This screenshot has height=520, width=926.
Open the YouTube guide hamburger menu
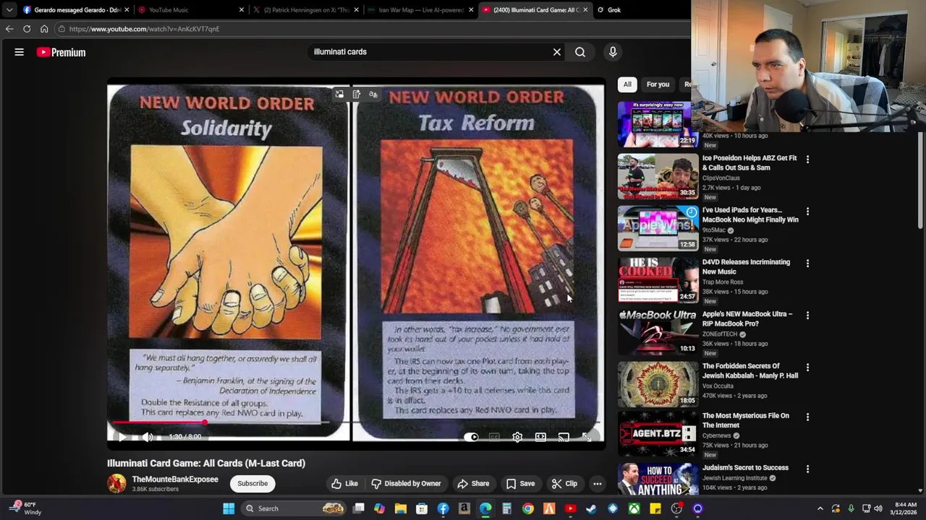[x=20, y=52]
